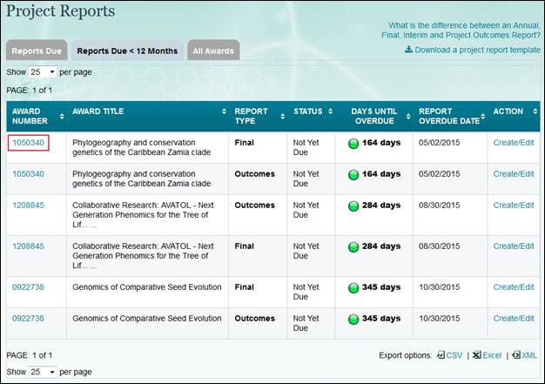
Task: Click the XML export icon
Action: pyautogui.click(x=516, y=355)
